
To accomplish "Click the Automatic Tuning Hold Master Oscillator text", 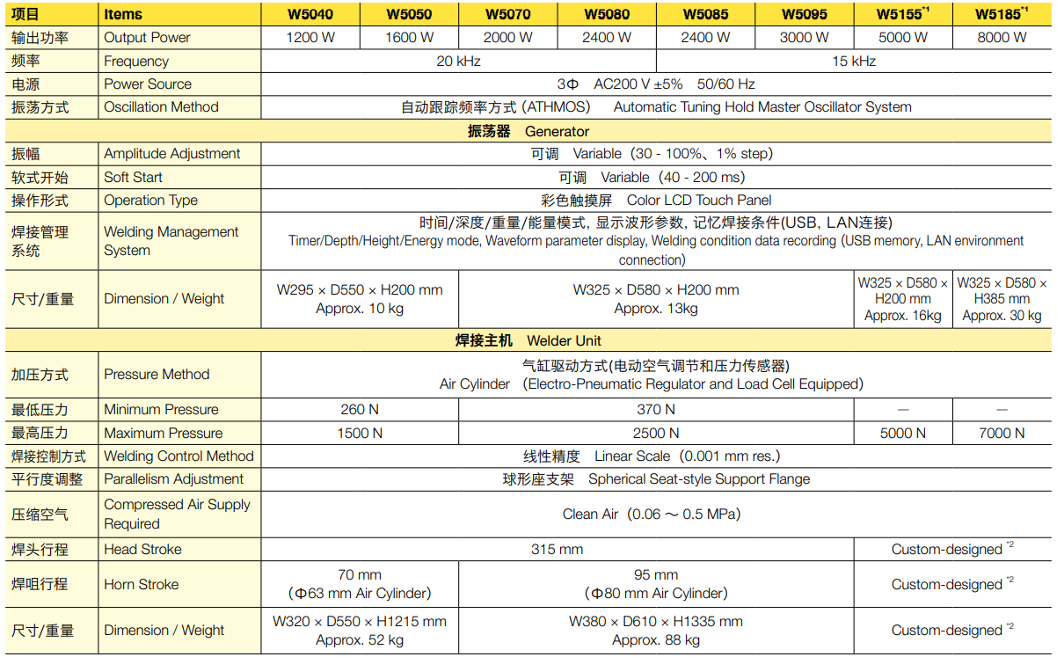I will 762,107.
